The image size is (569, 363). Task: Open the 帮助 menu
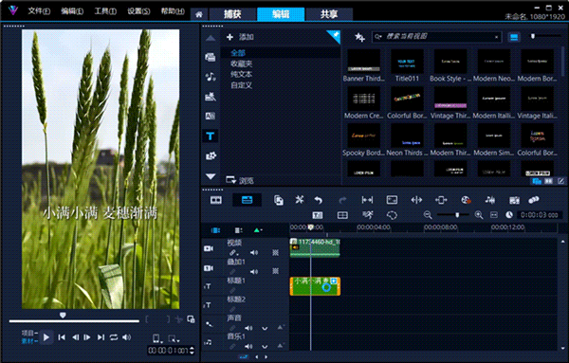173,10
